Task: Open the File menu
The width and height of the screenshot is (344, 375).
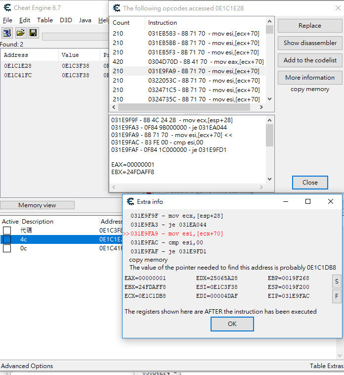Action: coord(7,20)
